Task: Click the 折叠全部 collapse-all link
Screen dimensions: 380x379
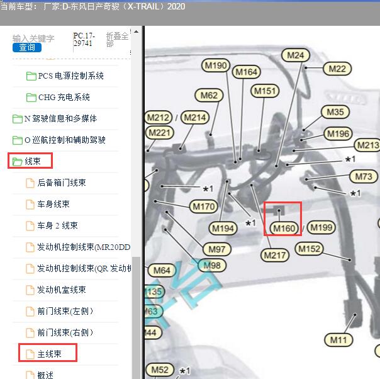Action: (x=117, y=40)
